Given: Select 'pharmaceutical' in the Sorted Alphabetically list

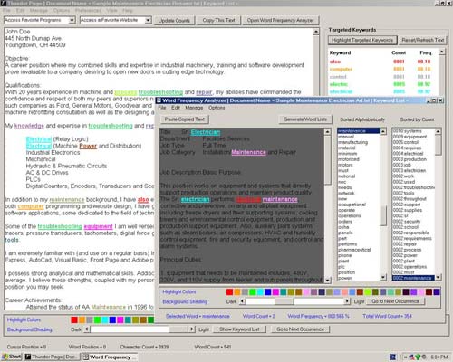Looking at the screenshot, I should (x=358, y=250).
